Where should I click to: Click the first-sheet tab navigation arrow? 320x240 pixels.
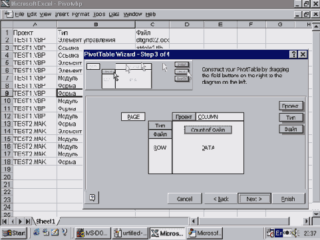(x=5, y=221)
